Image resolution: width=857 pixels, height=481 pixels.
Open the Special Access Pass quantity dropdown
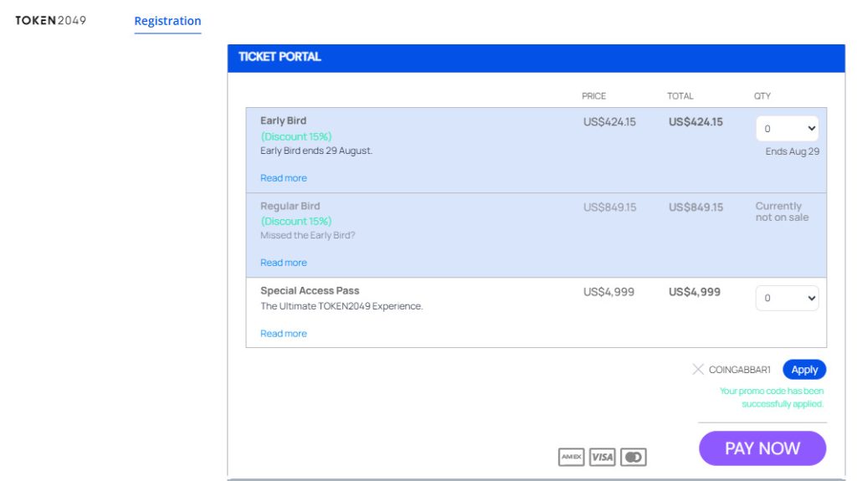click(x=787, y=298)
